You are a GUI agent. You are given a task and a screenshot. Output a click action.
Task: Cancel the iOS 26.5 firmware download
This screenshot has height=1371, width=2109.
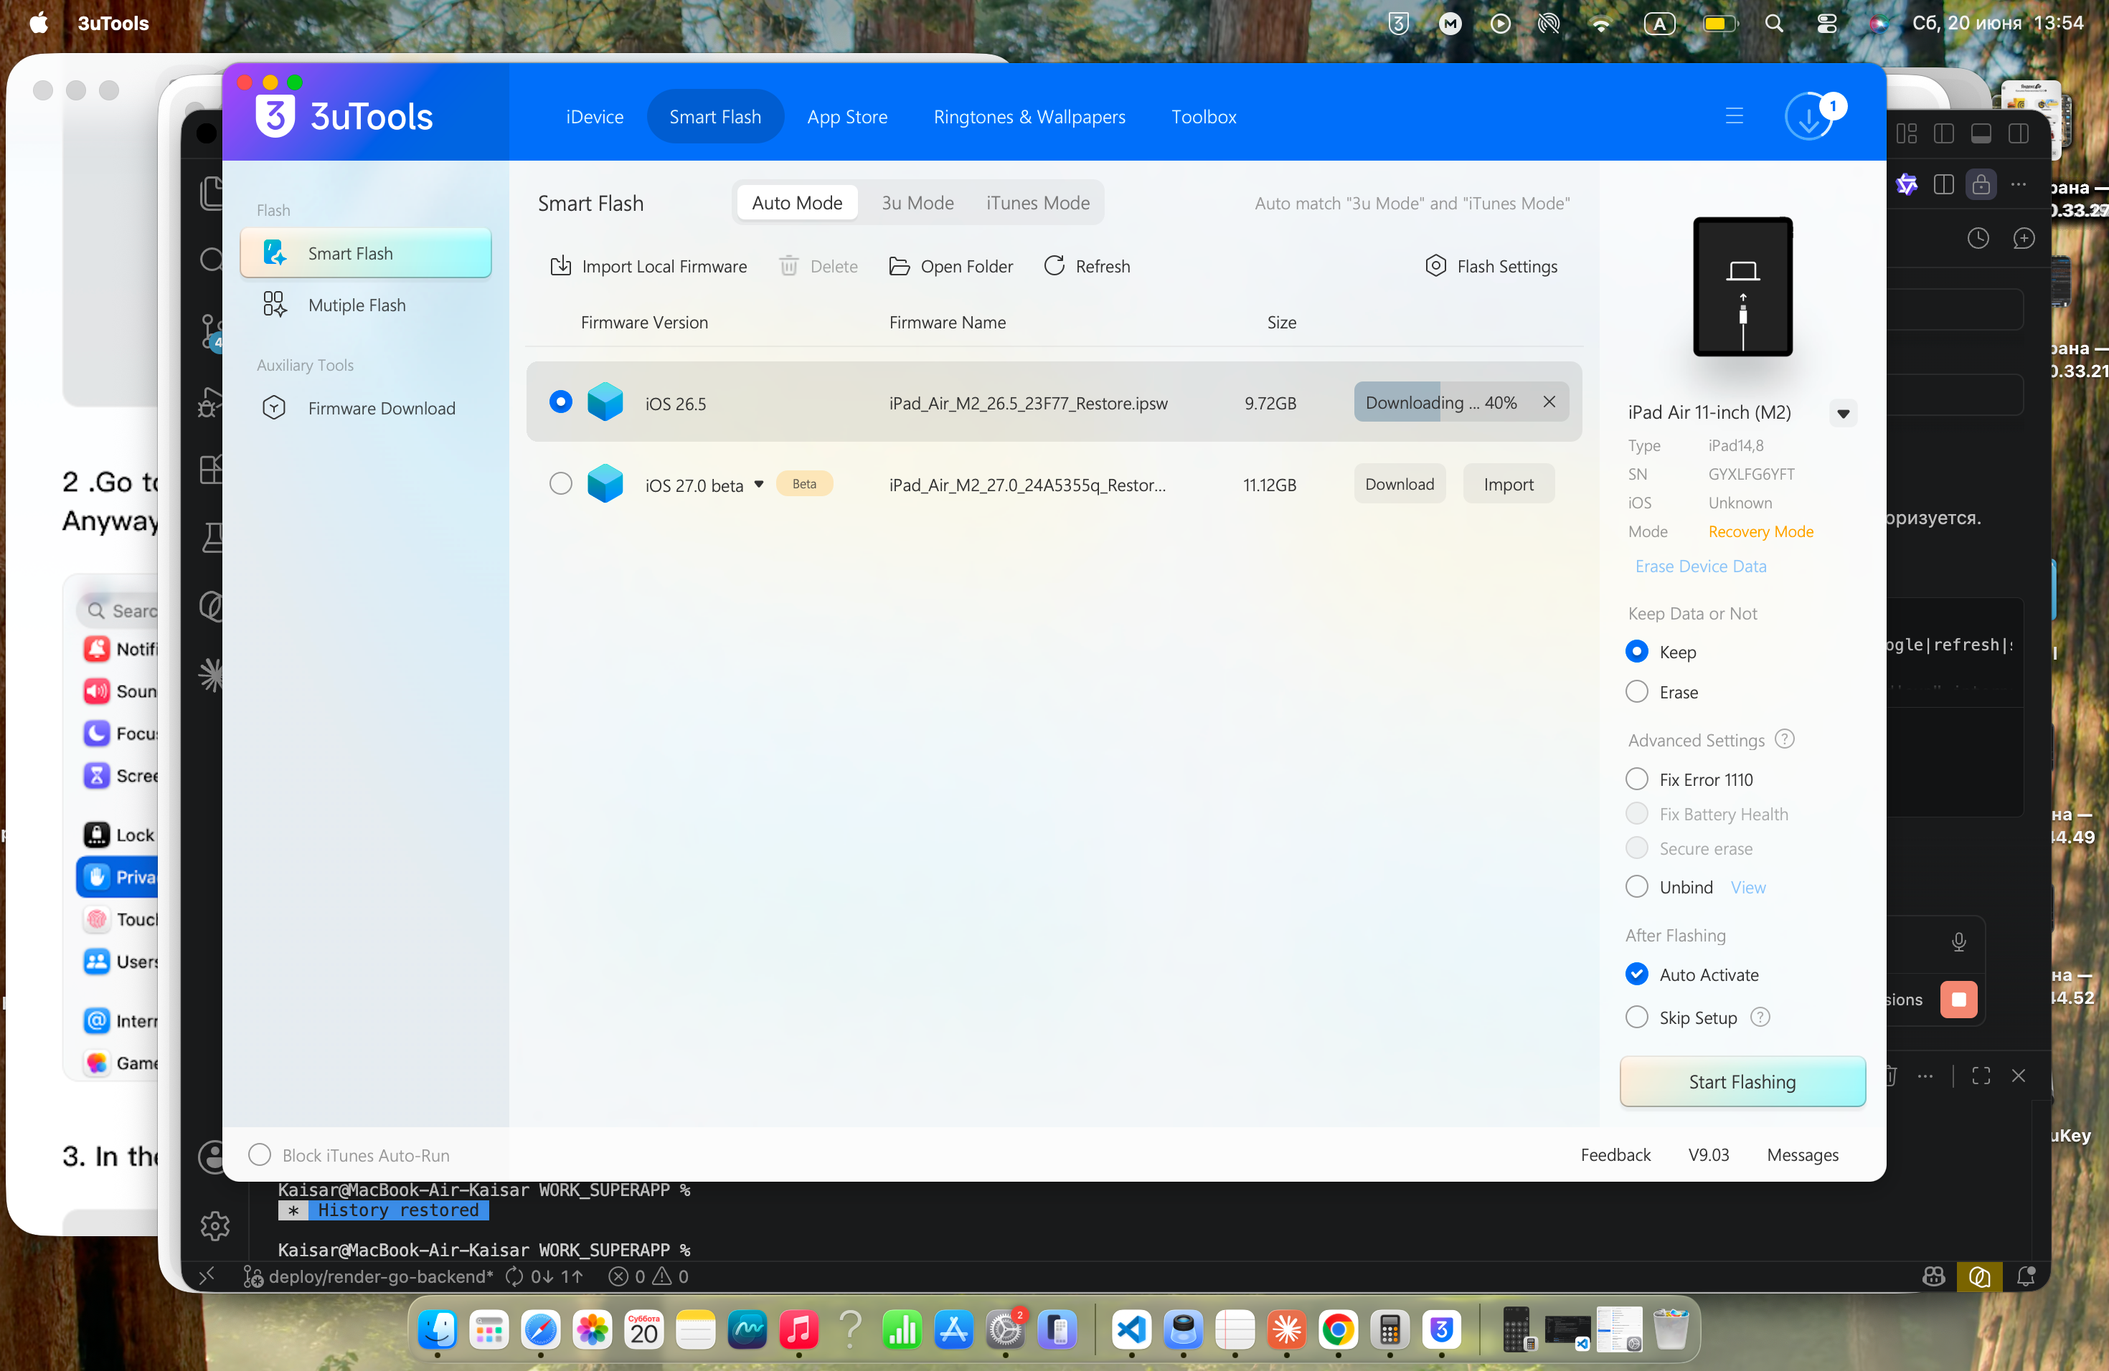(x=1549, y=402)
